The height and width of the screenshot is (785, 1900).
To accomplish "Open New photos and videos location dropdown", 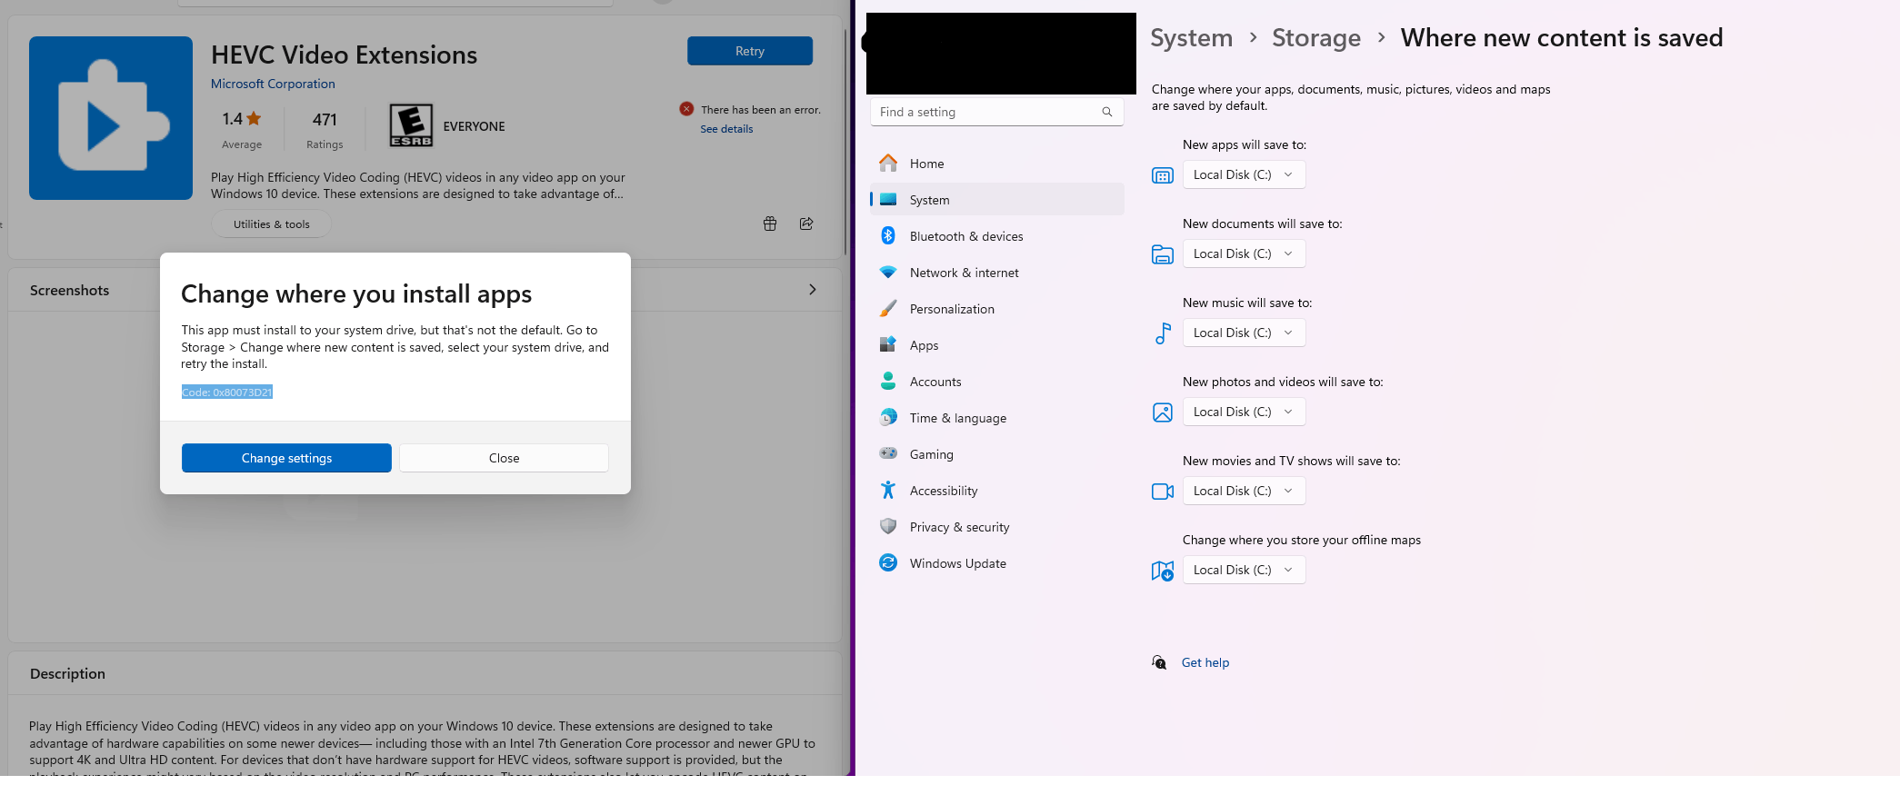I will 1244,412.
